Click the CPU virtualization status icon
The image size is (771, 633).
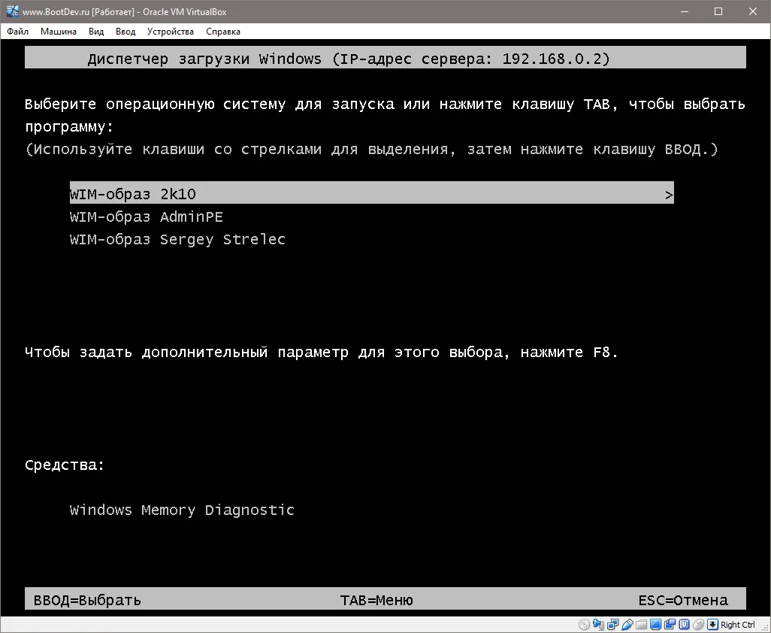684,625
